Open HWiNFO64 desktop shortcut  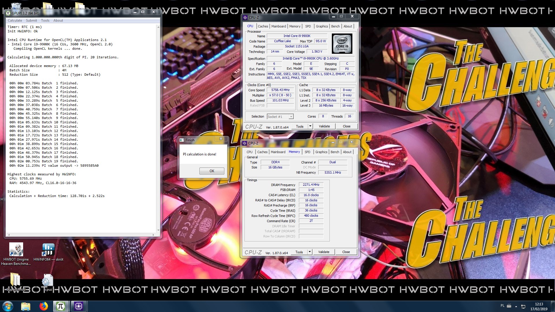(x=48, y=252)
